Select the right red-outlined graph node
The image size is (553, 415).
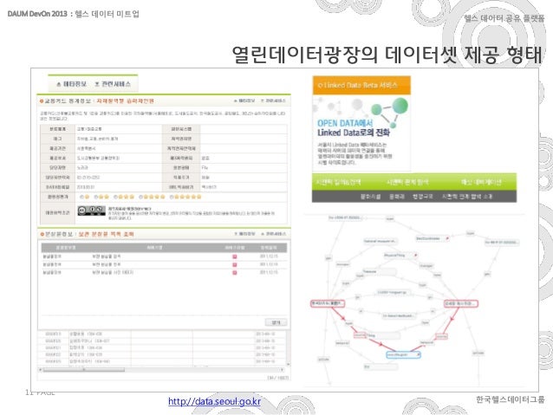pyautogui.click(x=460, y=303)
